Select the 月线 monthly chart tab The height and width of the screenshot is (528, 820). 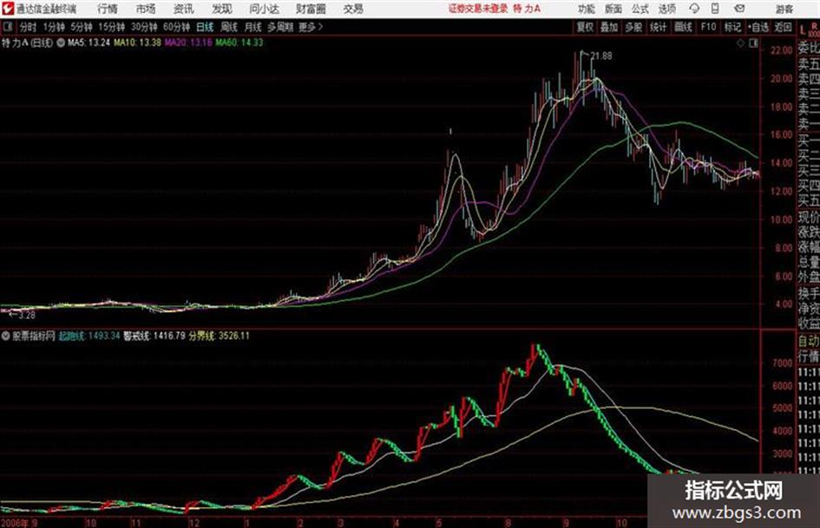[253, 27]
